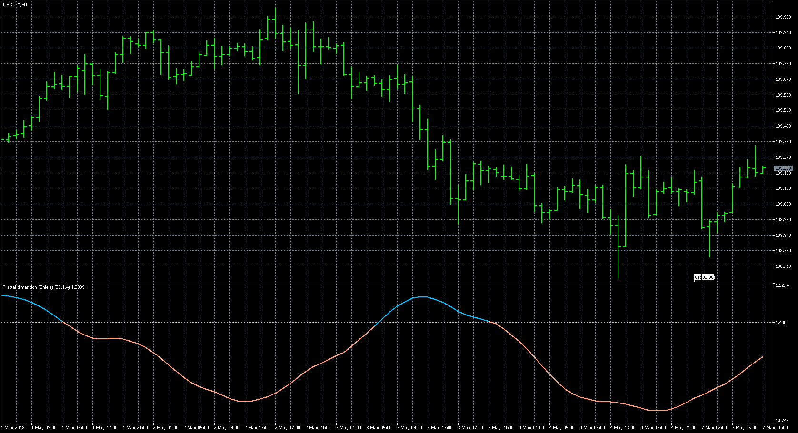798x433 pixels.
Task: Click the '3 May 21:00' time label
Action: [501, 428]
